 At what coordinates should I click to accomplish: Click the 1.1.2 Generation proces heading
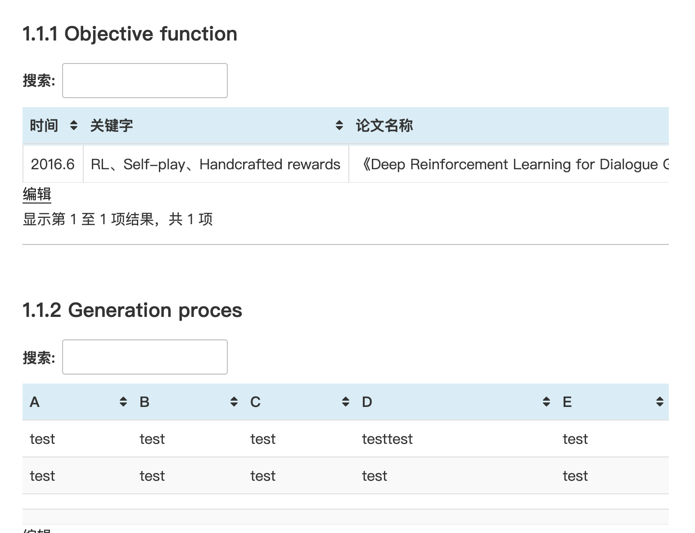click(132, 311)
